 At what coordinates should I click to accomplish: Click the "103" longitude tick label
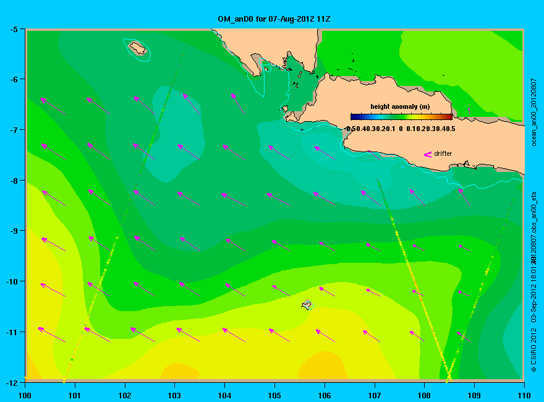click(174, 395)
